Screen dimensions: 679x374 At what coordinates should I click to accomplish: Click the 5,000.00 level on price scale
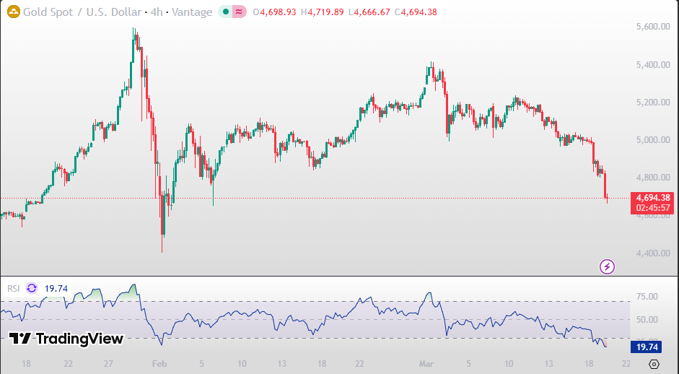[652, 140]
